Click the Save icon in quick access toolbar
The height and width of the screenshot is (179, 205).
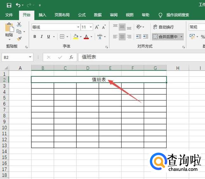click(9, 5)
